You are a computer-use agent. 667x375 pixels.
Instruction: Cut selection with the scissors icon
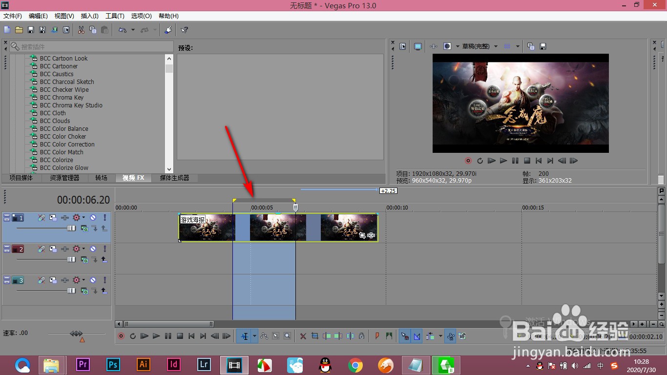click(x=81, y=30)
